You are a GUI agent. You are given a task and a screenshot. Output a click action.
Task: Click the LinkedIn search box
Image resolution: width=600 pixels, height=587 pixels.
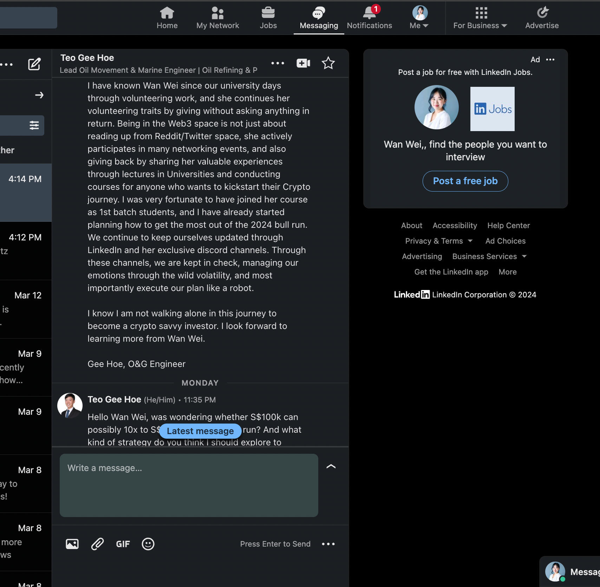[x=28, y=18]
